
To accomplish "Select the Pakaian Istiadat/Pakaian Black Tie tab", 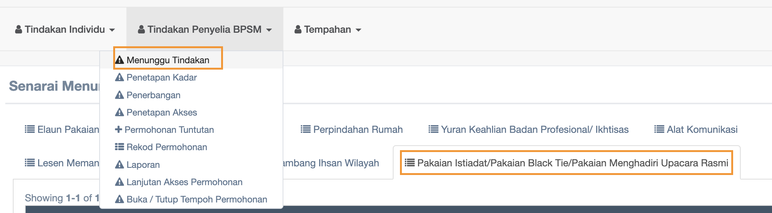I will (x=572, y=163).
